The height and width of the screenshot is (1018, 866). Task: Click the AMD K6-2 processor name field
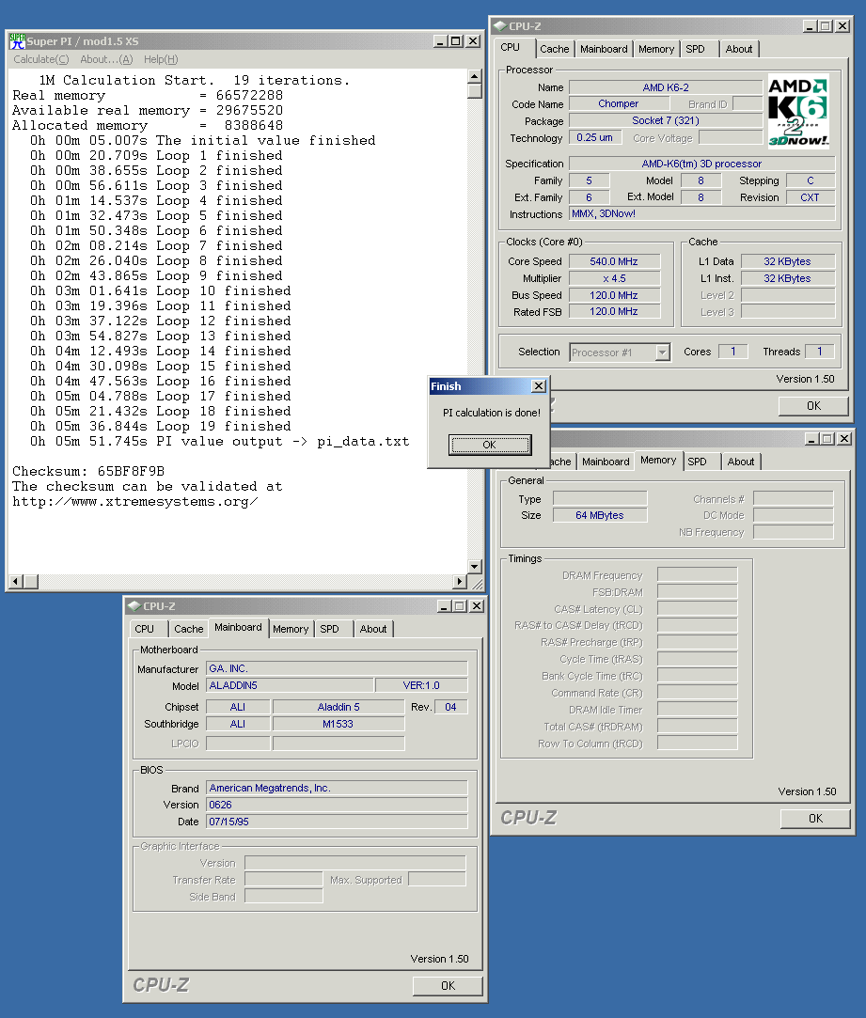pos(666,87)
